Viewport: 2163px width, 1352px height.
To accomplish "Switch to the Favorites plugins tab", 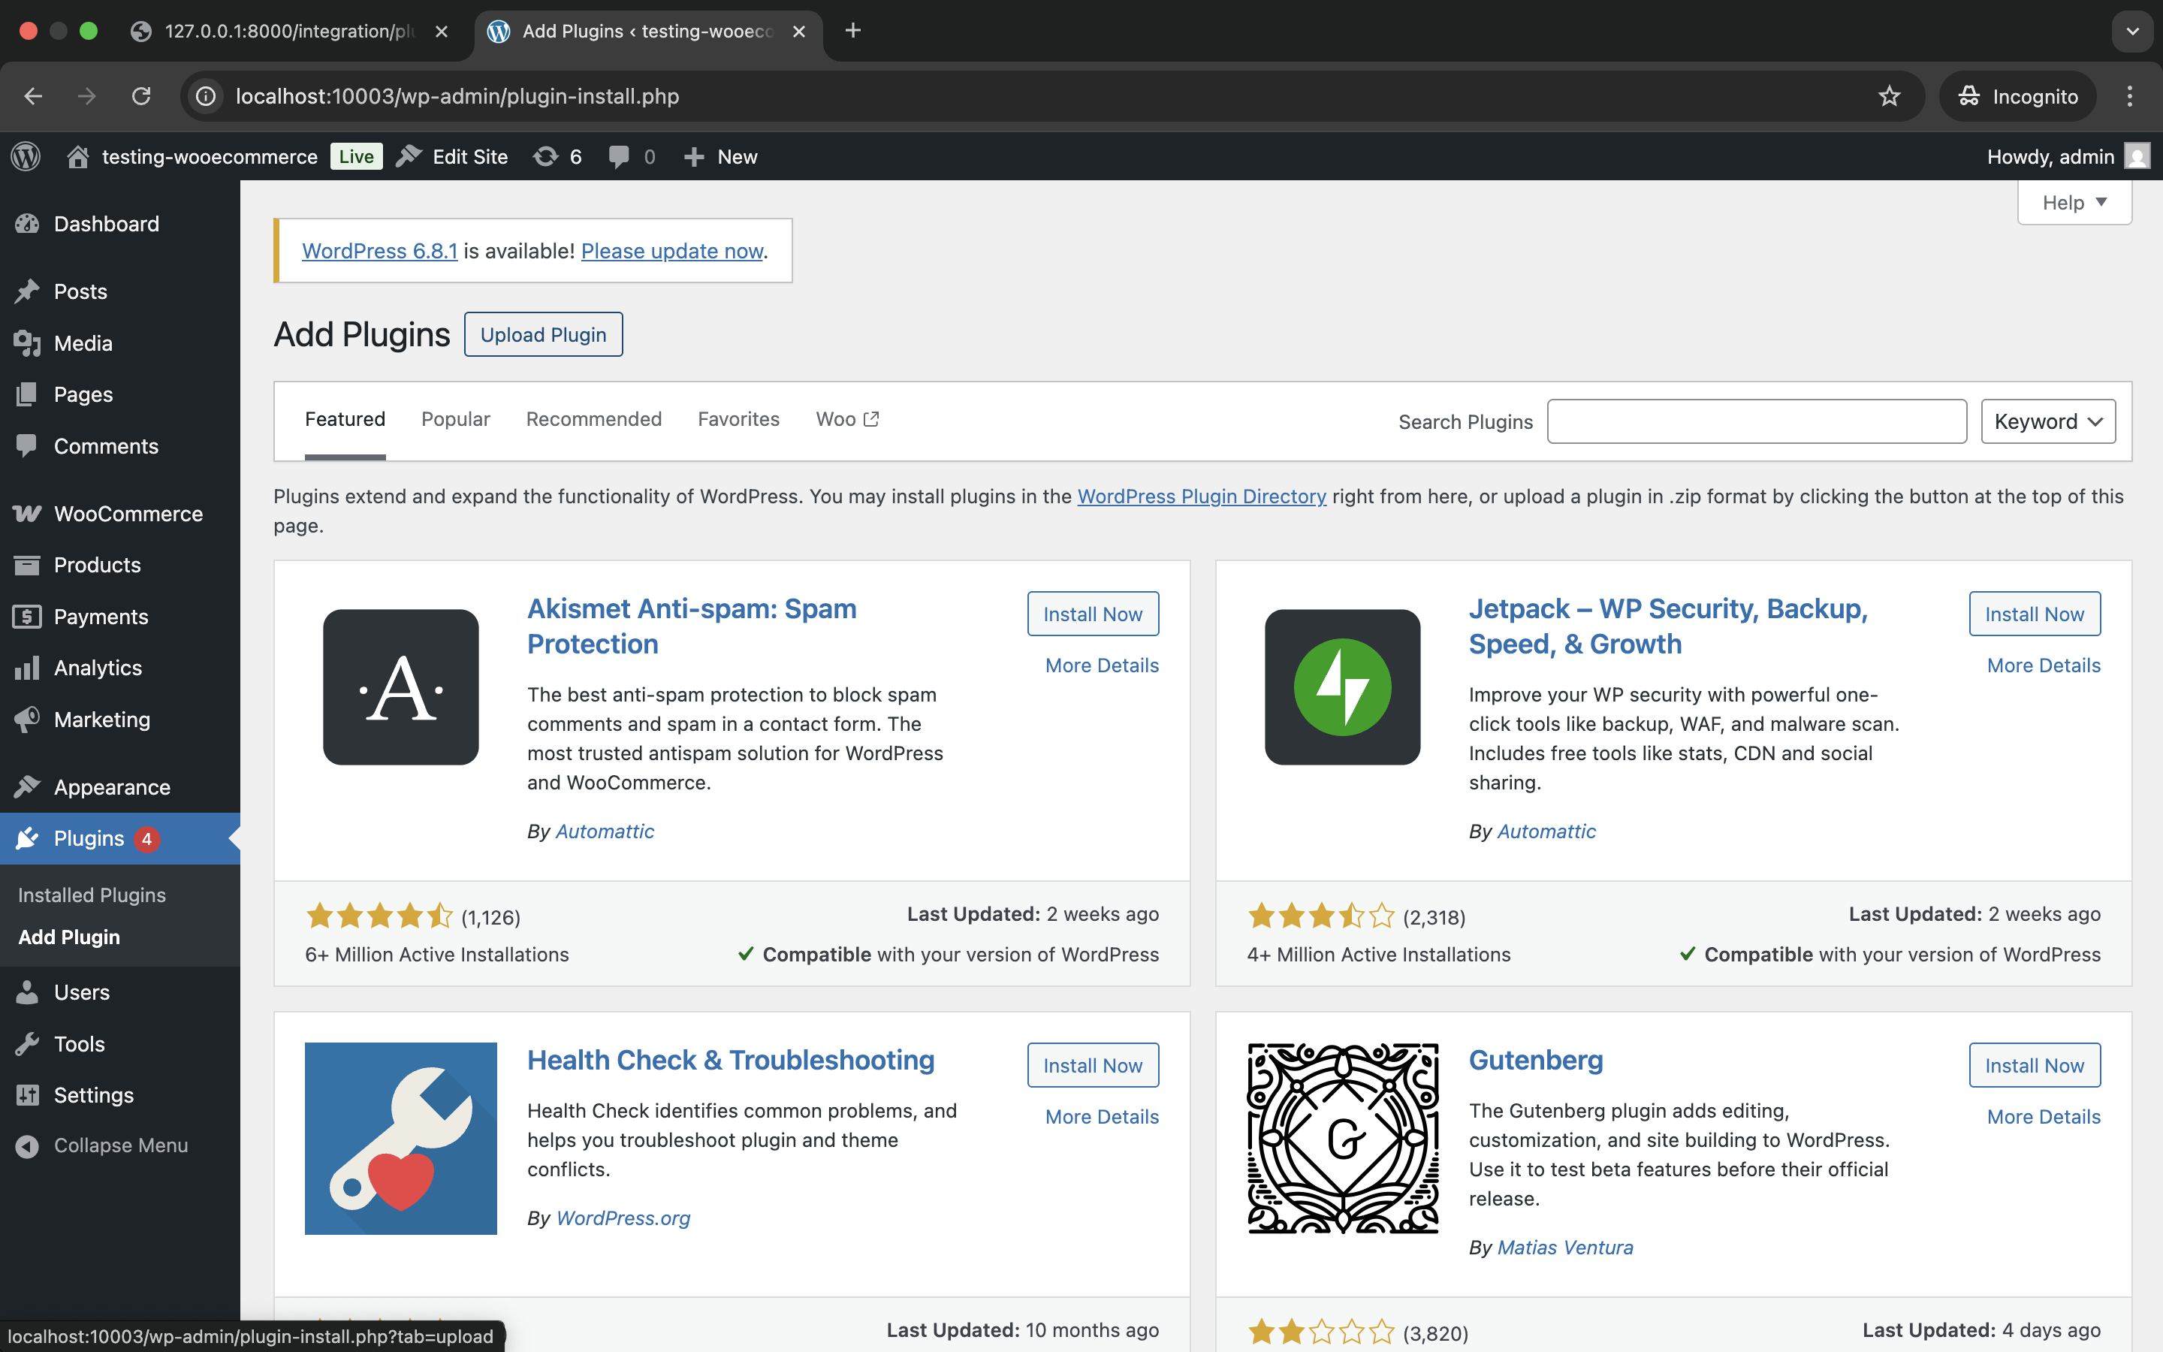I will tap(738, 419).
